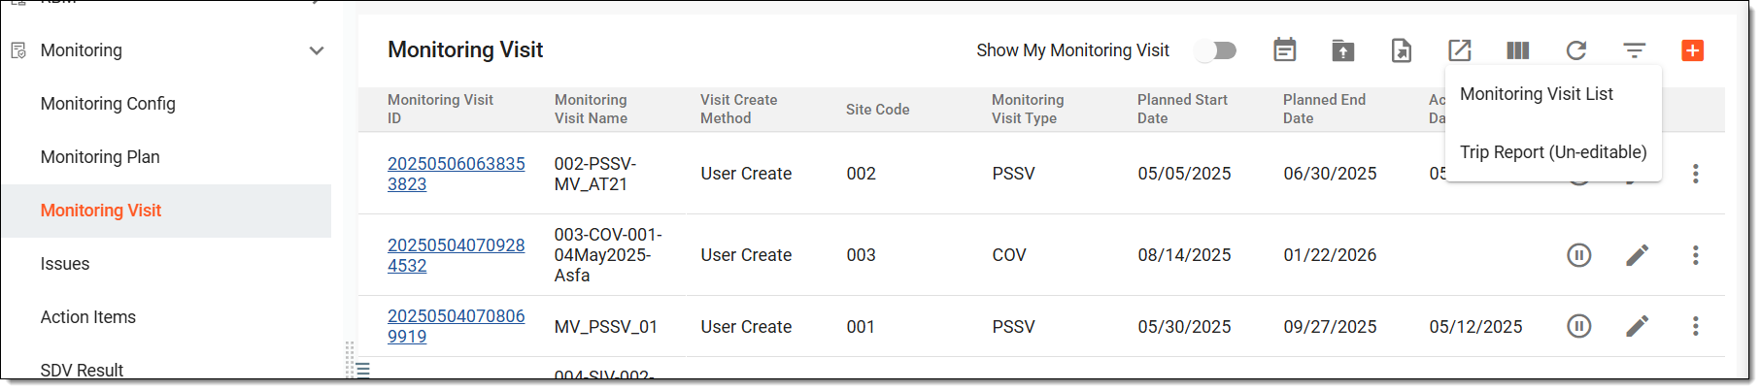Click the 003-COV-001-04May2025-Asfa name cell
Screen dimensions: 1761x391
point(608,255)
